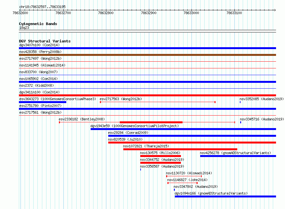Click the chr18:78632597..78633195 region label
The height and width of the screenshot is (209, 285).
click(42, 7)
